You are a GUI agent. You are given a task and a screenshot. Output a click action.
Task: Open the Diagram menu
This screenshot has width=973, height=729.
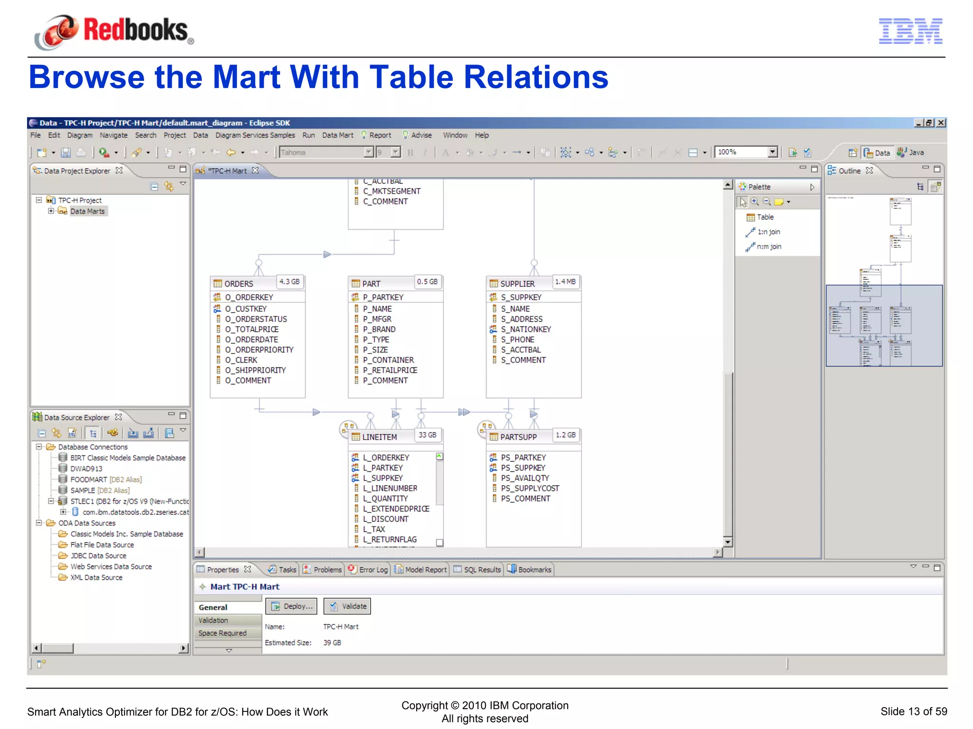[x=80, y=135]
